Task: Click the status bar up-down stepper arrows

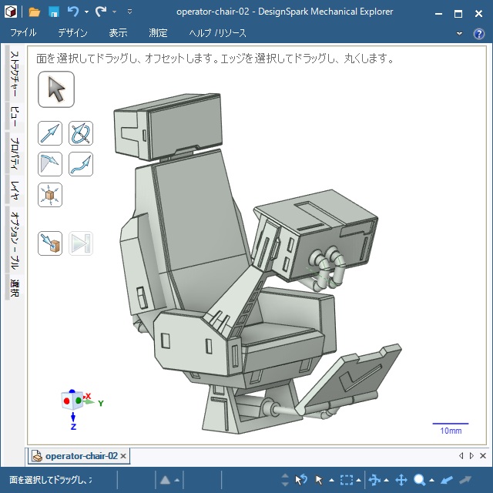Action: pyautogui.click(x=285, y=480)
